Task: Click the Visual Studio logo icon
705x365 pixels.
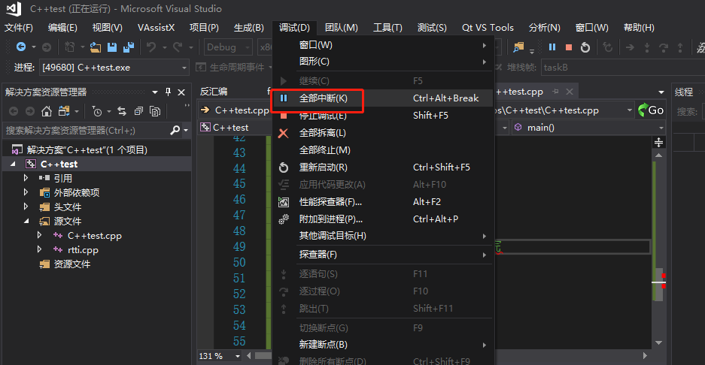Action: (14, 8)
